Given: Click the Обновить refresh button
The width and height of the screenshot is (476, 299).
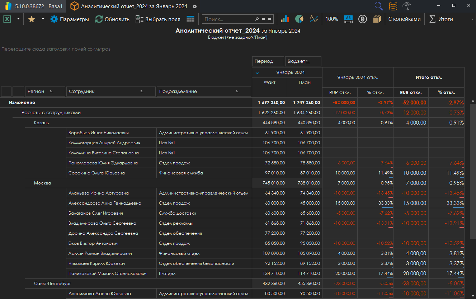Looking at the screenshot, I should [112, 19].
